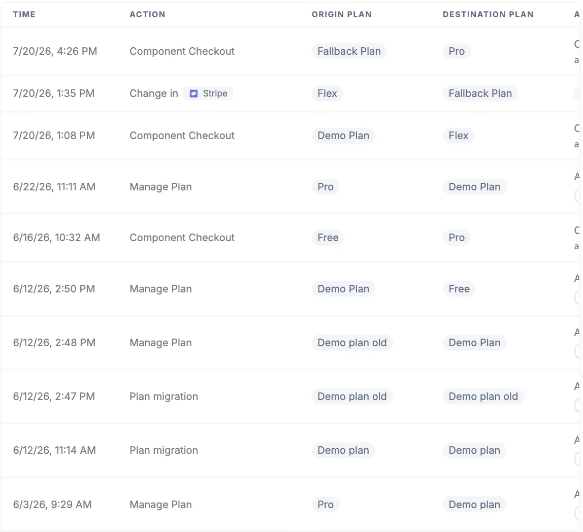The height and width of the screenshot is (532, 583).
Task: Click Pro destination tag, 4:26 PM row
Action: click(x=457, y=51)
